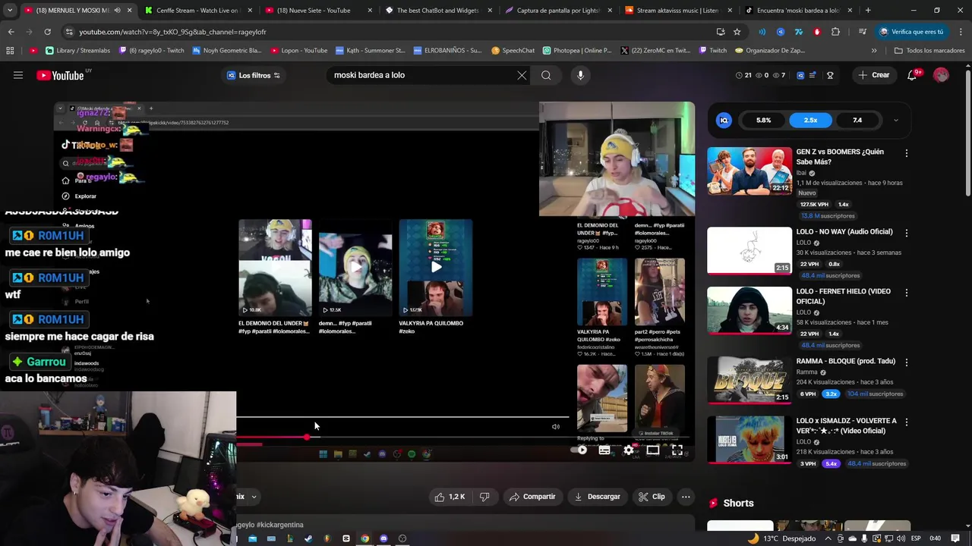Select the 2.5x vidIQ stat pill

coord(810,120)
